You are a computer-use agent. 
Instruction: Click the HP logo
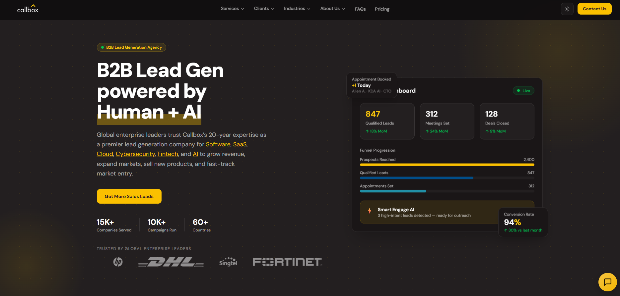click(118, 262)
